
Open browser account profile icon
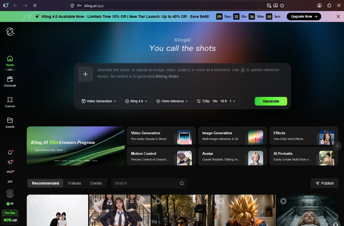(319, 5)
